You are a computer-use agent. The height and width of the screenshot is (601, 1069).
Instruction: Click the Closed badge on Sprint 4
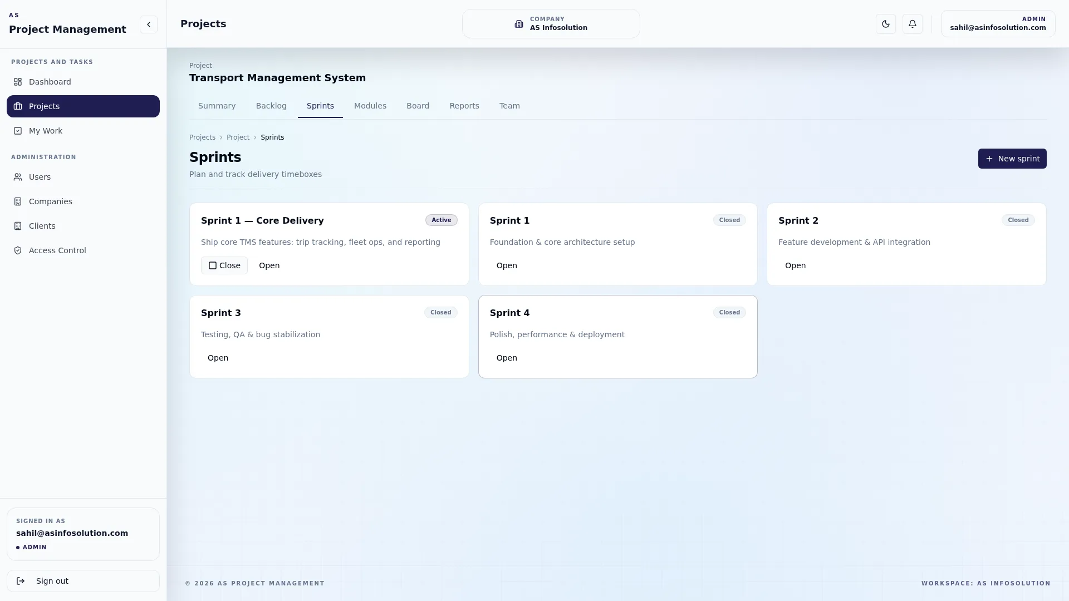(x=729, y=312)
